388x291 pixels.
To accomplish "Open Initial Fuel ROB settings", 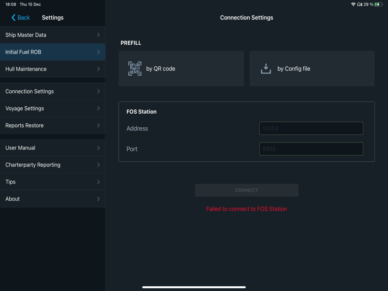I will (x=52, y=52).
